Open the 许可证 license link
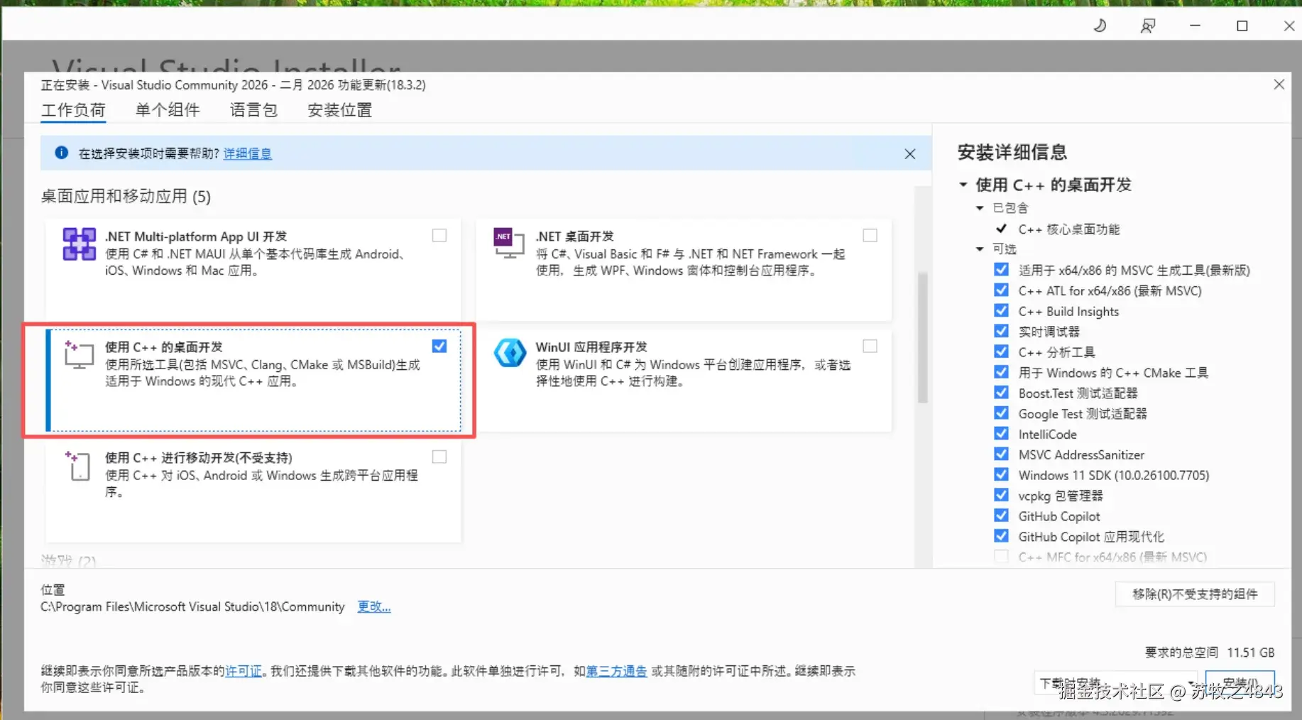 click(x=244, y=671)
